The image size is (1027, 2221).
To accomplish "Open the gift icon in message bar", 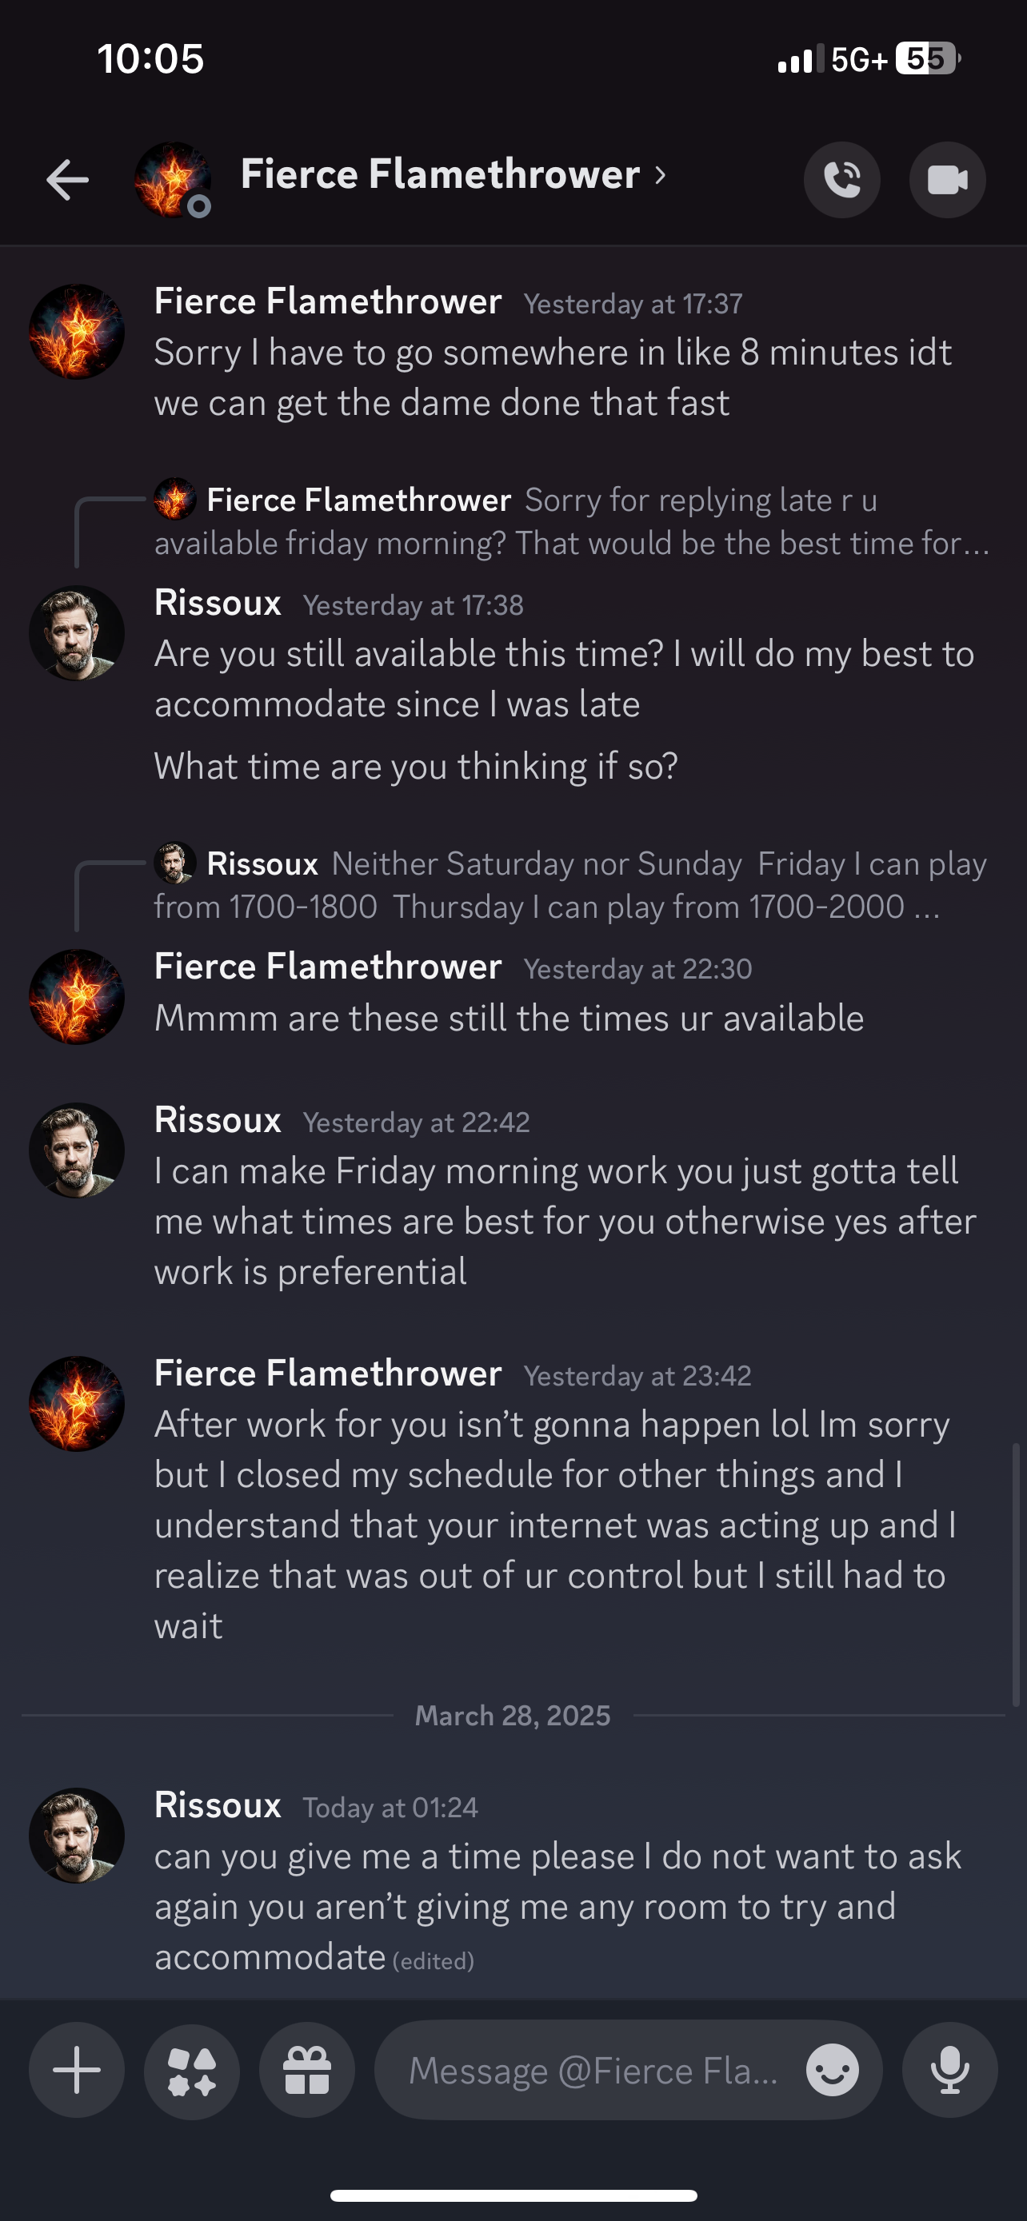I will click(x=307, y=2069).
